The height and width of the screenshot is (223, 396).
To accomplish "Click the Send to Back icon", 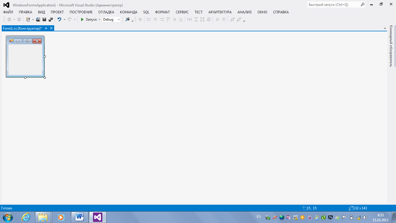I will [239, 19].
